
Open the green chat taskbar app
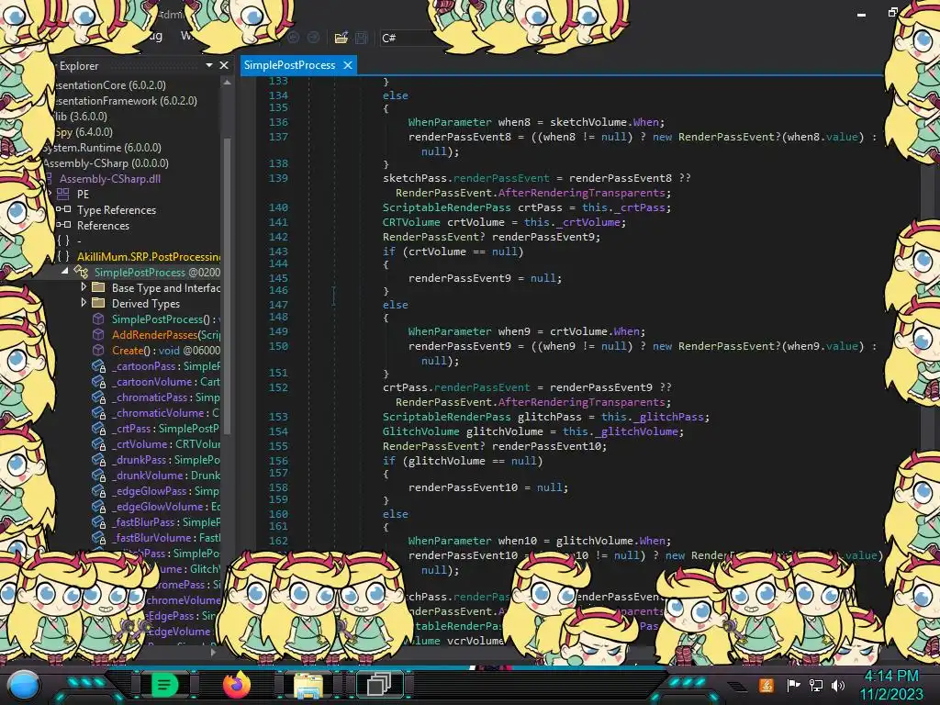(164, 685)
